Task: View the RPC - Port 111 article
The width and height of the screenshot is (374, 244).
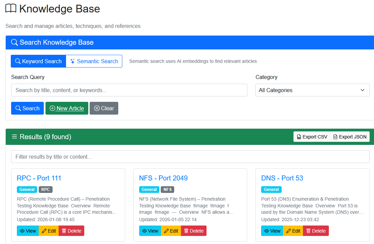Action: pos(28,231)
